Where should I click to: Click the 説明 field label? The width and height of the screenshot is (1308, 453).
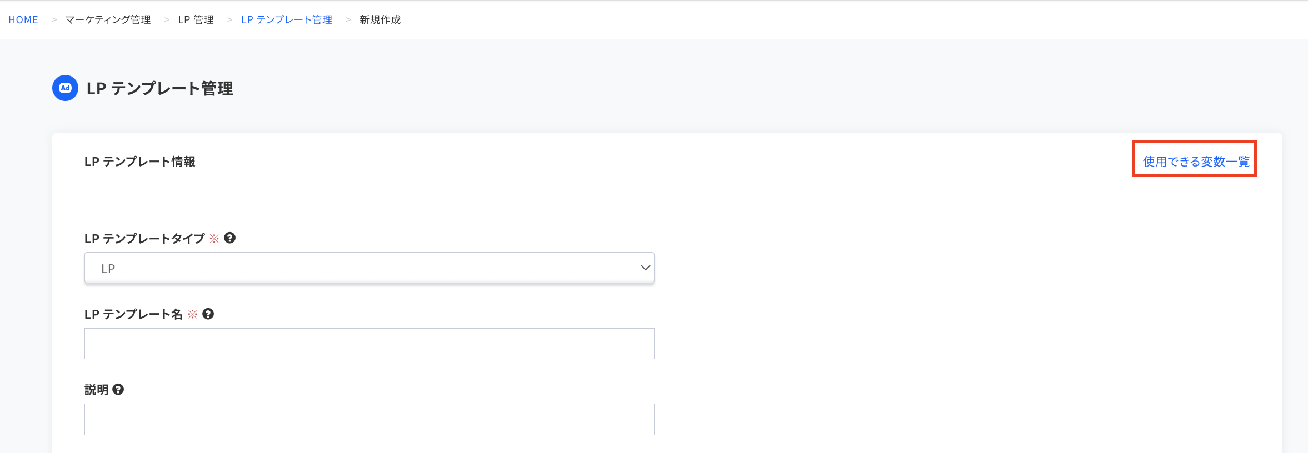tap(97, 390)
